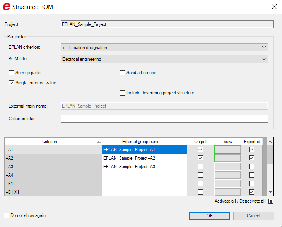Screen dimensions: 282x227
Task: Click the Project name field
Action: 167,24
